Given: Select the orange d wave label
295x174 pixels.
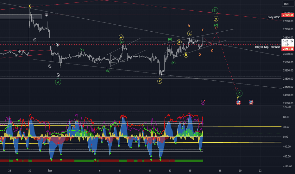Looking at the screenshot, I should (x=212, y=50).
